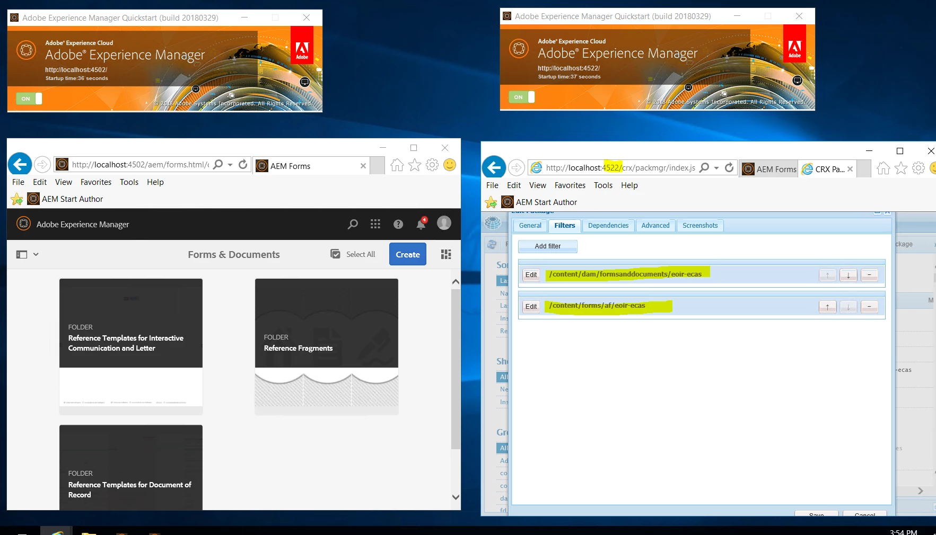Toggle ON switch in localhost:4502 Quickstart window
The height and width of the screenshot is (535, 936).
[x=29, y=99]
